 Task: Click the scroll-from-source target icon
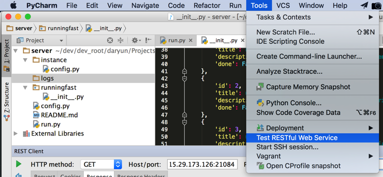click(110, 41)
